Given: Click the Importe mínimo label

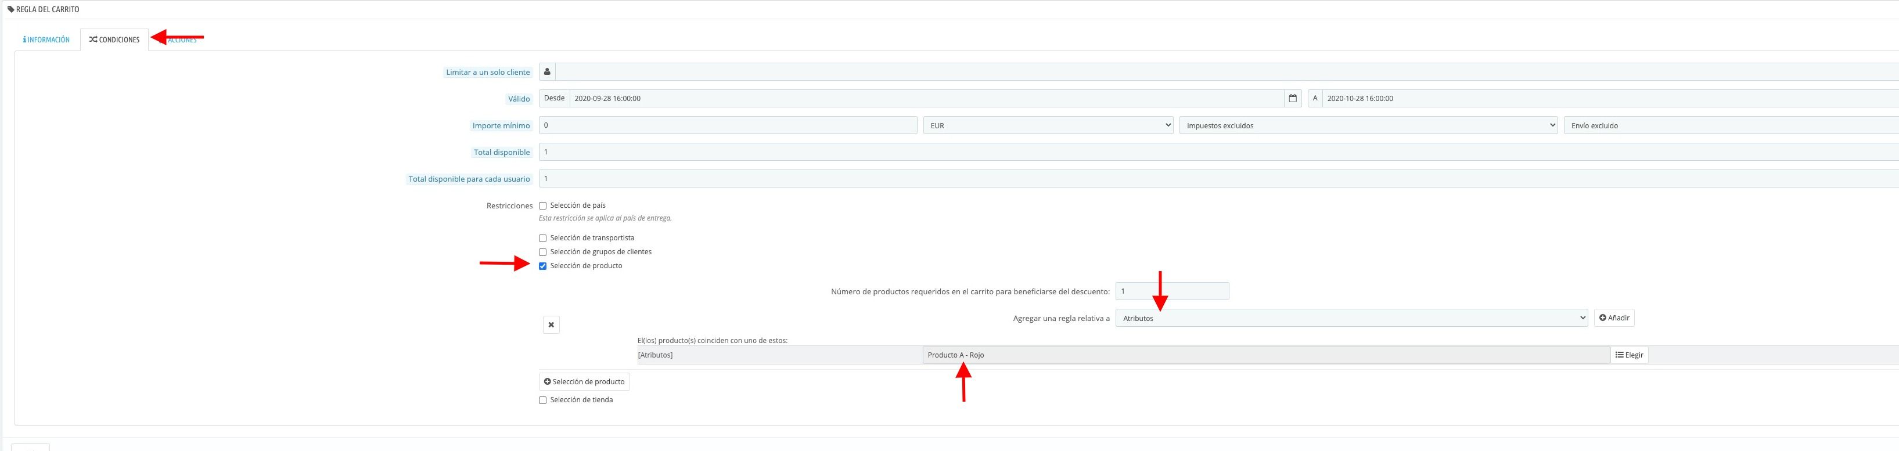Looking at the screenshot, I should tap(501, 125).
